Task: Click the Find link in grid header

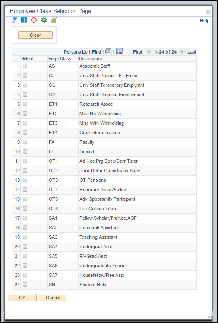Action: pyautogui.click(x=96, y=52)
